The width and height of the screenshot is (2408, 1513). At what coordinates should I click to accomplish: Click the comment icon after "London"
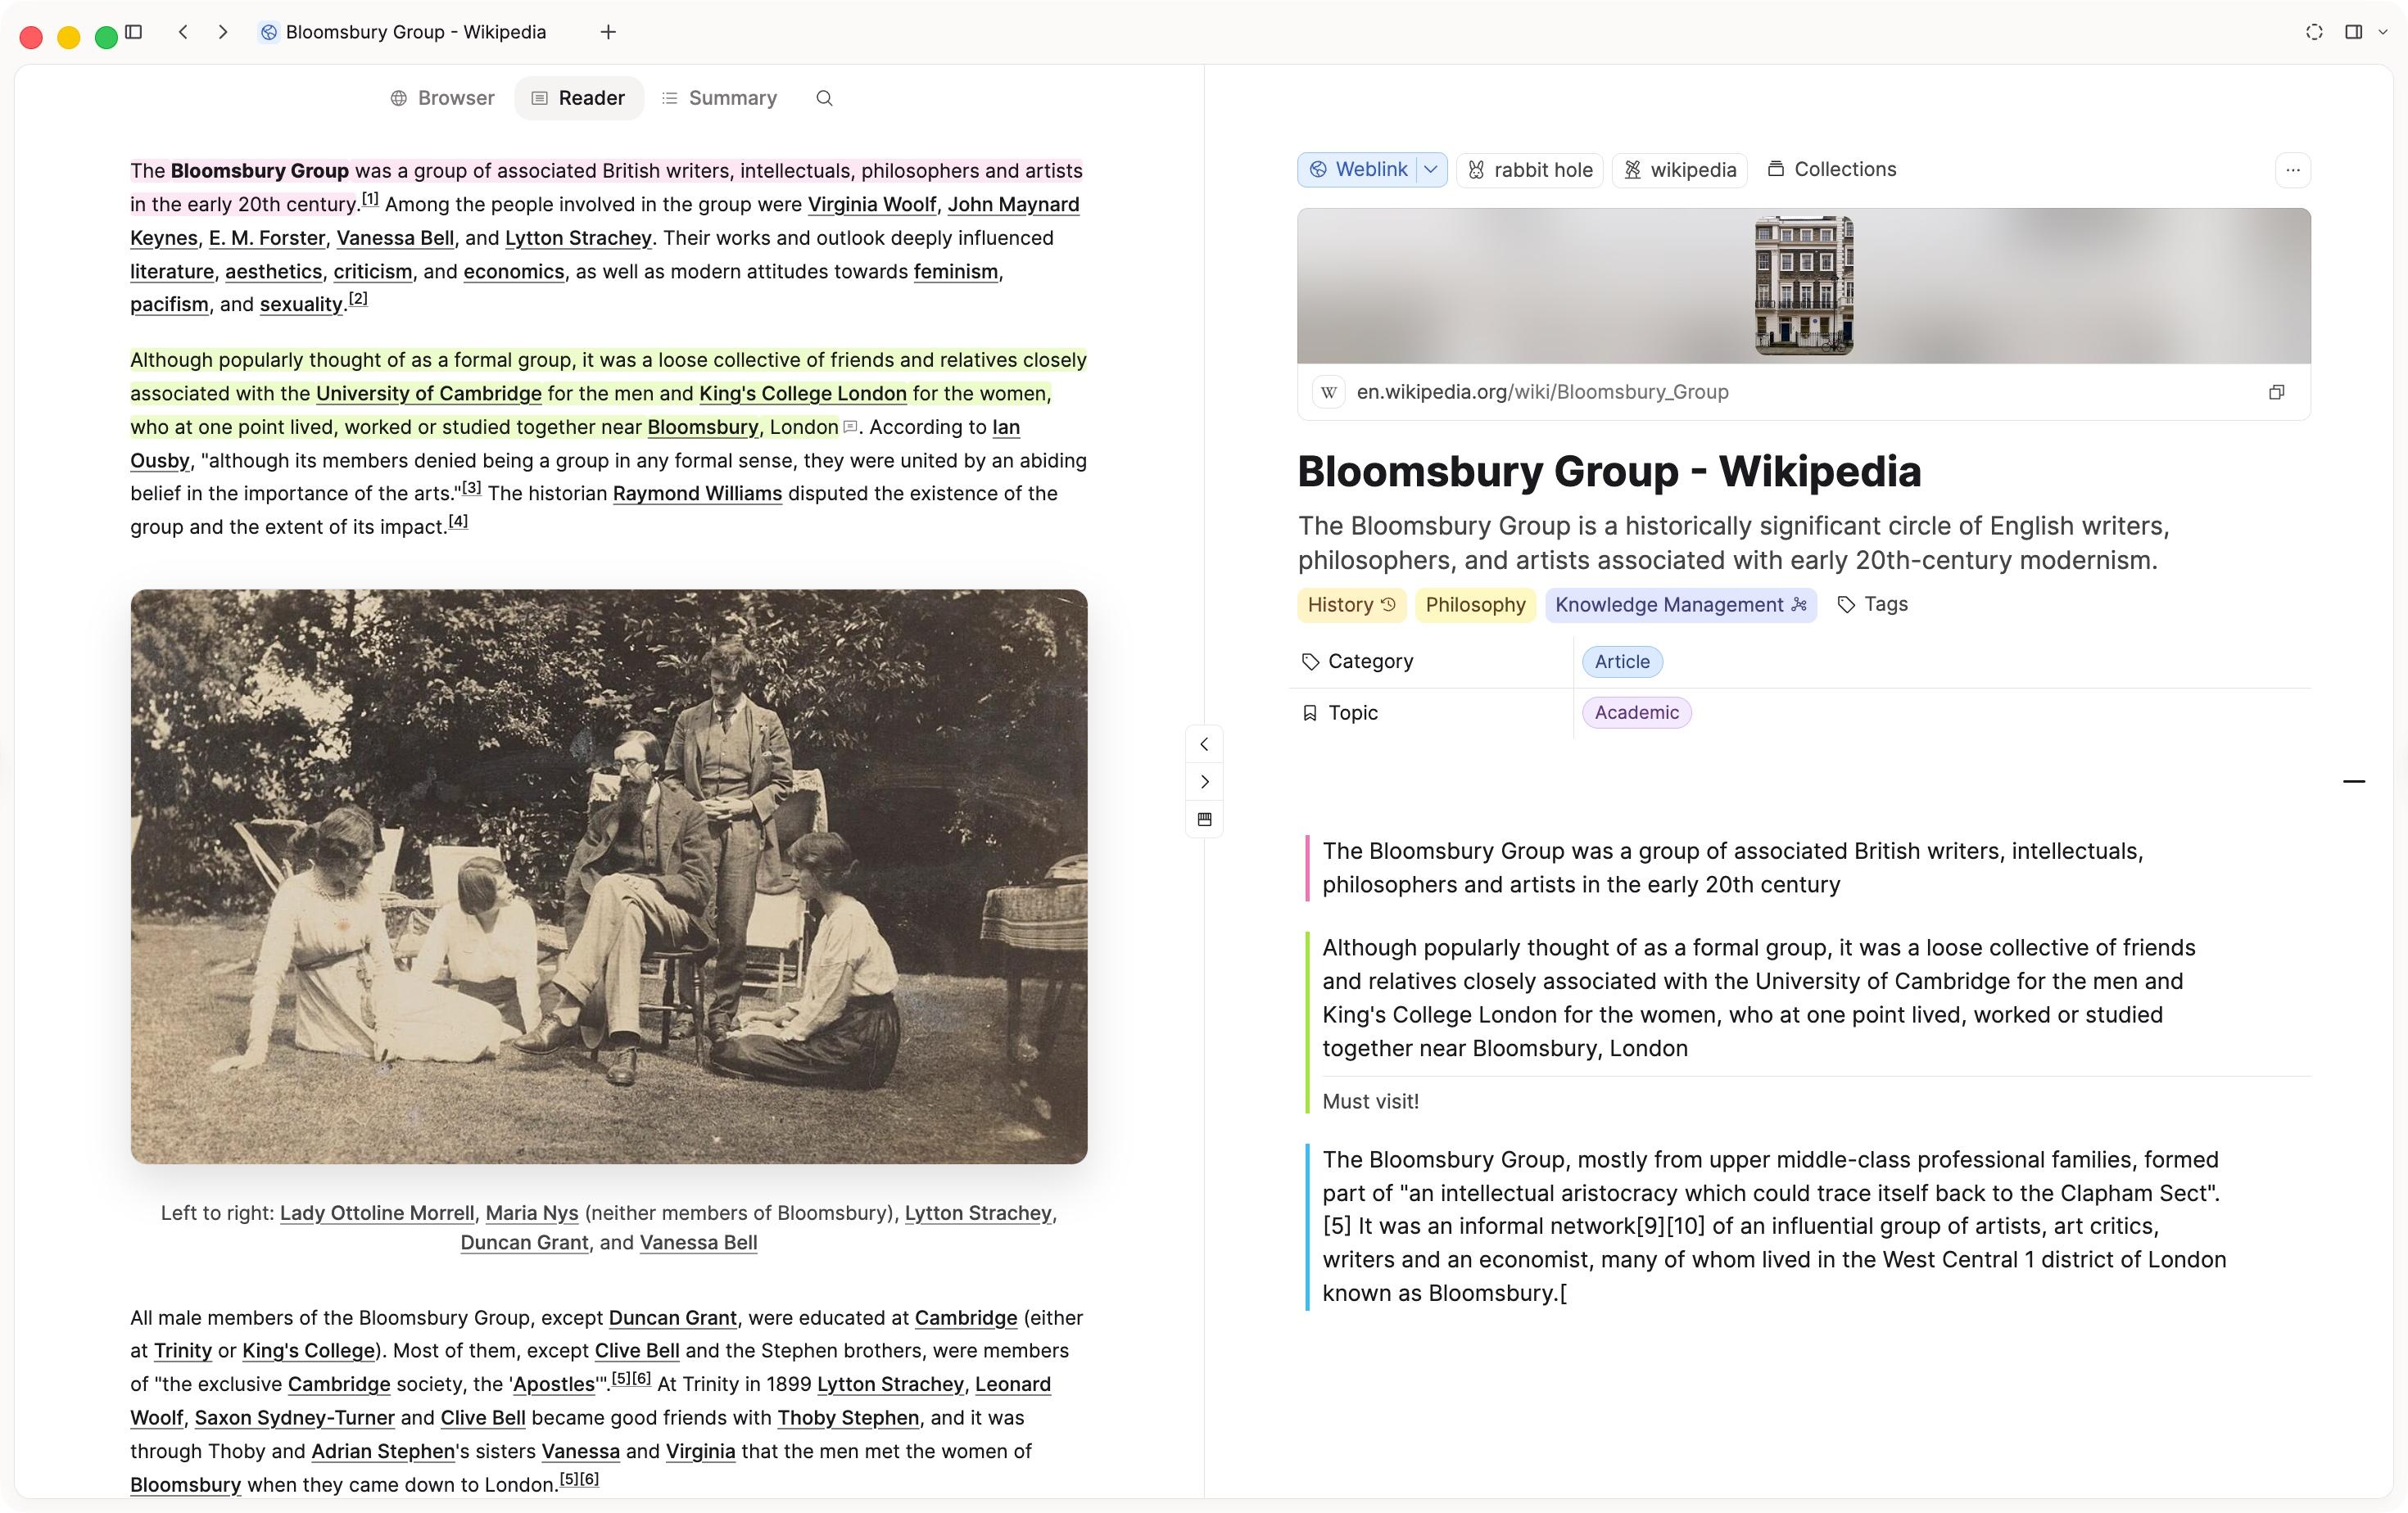[850, 427]
